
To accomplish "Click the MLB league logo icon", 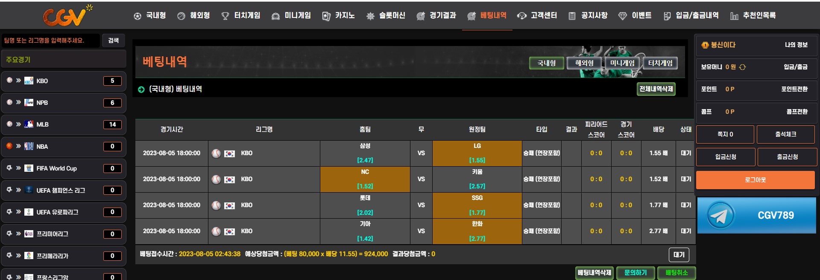I will [x=29, y=124].
